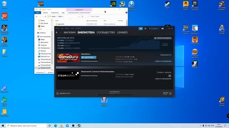Screen dimensions: 229x128
Task: Open the GameGuru desktop shortcut
Action: pos(5,17)
